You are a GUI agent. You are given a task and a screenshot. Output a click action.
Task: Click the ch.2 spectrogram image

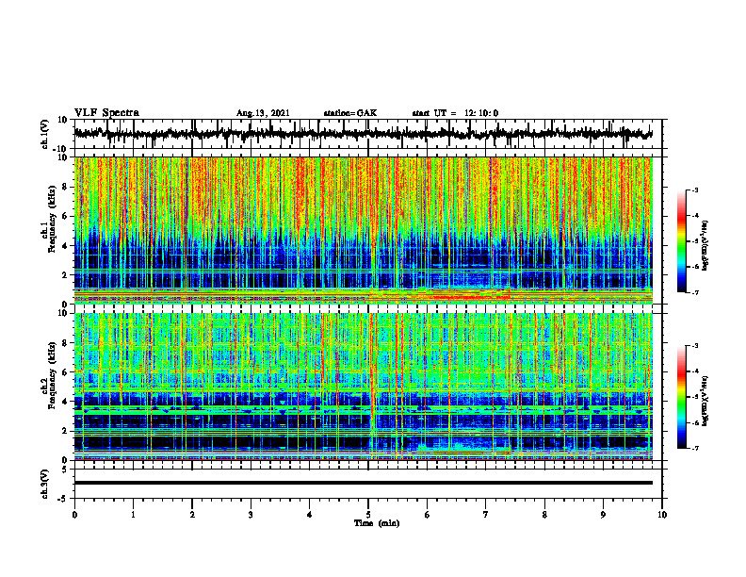click(363, 387)
